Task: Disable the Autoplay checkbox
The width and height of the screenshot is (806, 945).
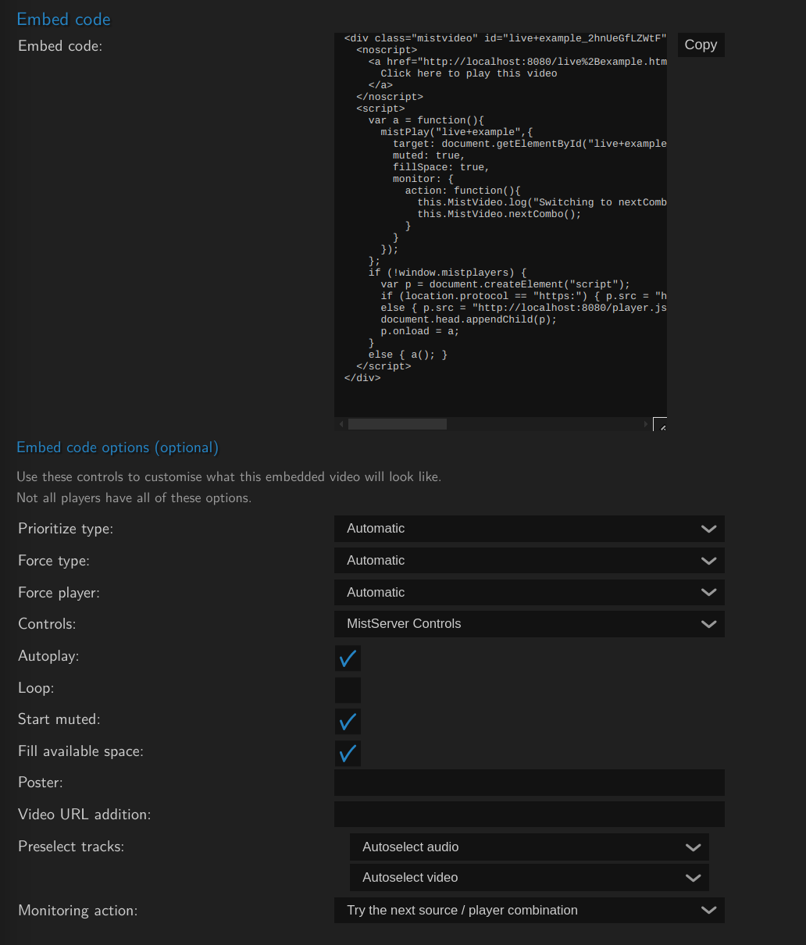Action: click(348, 658)
